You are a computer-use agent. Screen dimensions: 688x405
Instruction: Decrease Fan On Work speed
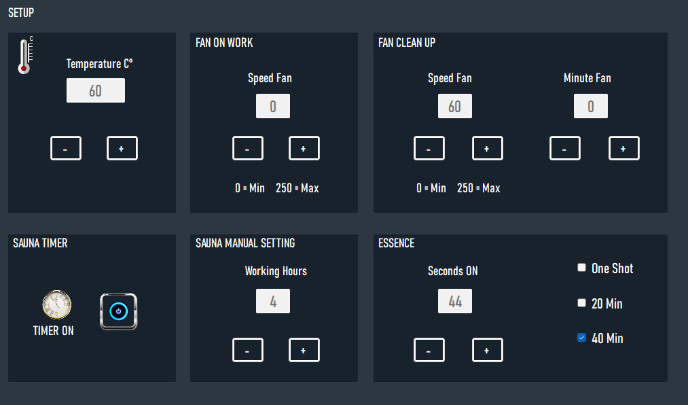point(248,148)
